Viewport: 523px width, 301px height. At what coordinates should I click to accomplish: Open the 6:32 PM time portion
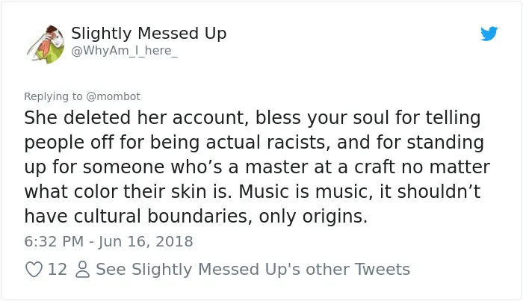coord(54,241)
